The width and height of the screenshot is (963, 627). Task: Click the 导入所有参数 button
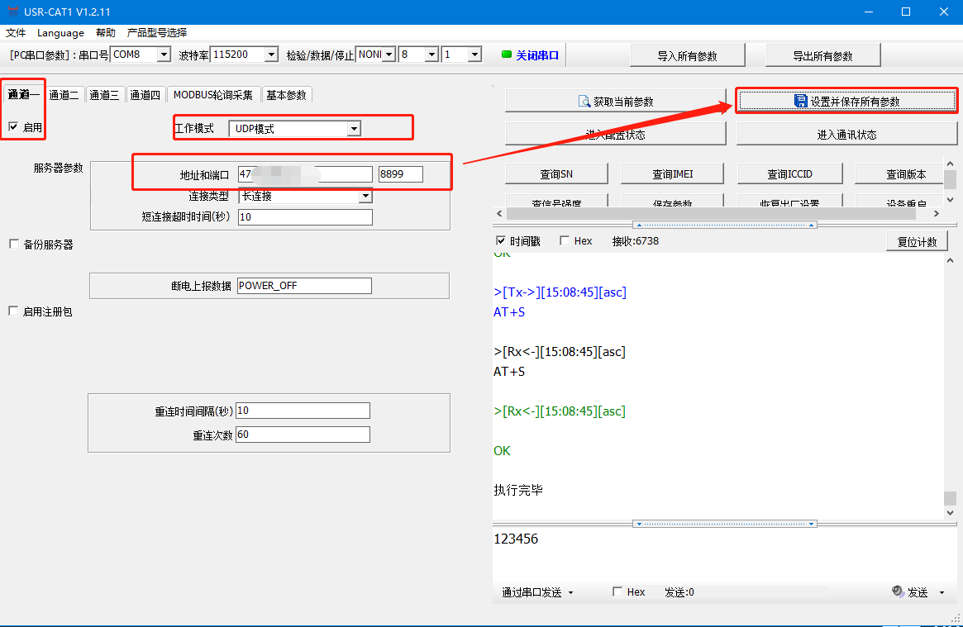[x=687, y=56]
